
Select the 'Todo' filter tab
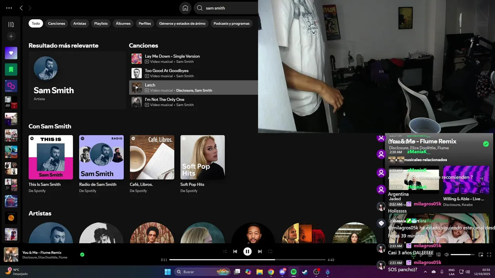(x=36, y=24)
